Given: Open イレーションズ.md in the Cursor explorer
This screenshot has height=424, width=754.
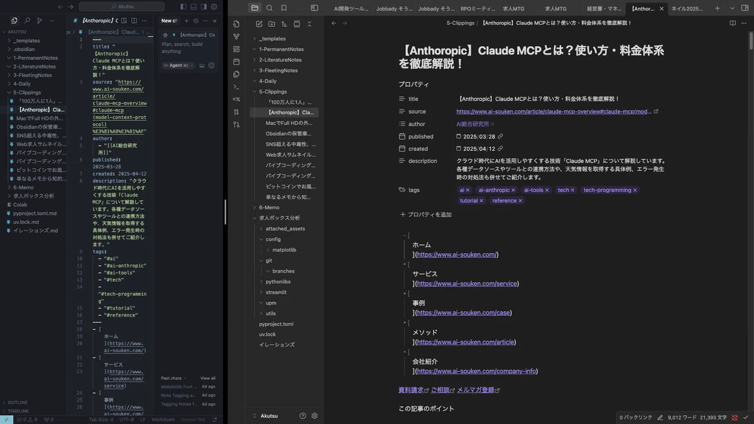Looking at the screenshot, I should pos(36,231).
